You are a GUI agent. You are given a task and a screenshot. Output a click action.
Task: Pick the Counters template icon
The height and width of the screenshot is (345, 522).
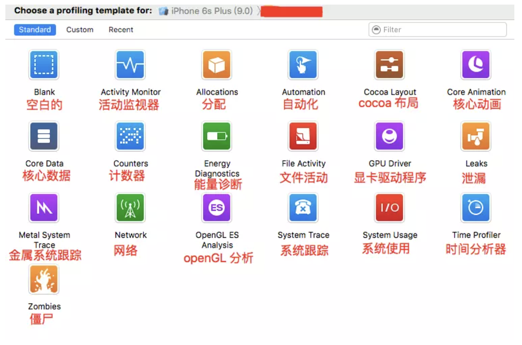click(x=130, y=136)
